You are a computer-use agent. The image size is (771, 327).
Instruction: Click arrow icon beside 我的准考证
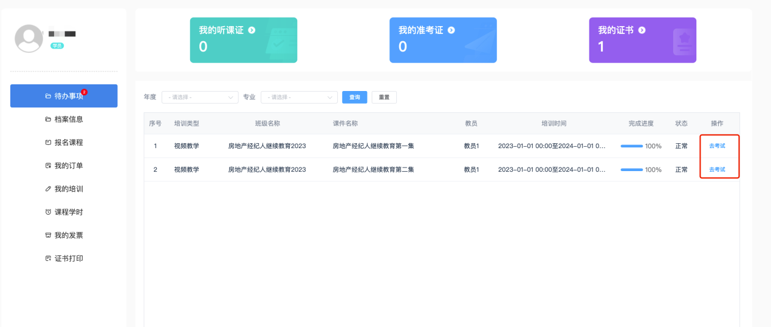click(x=451, y=30)
